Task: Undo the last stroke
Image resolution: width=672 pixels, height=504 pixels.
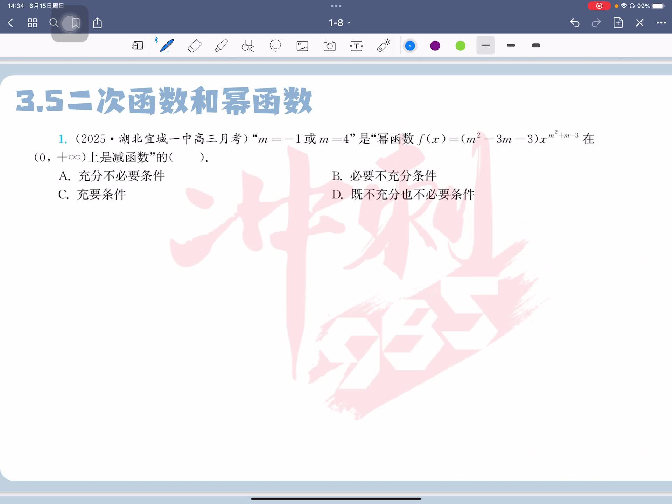Action: [x=574, y=23]
